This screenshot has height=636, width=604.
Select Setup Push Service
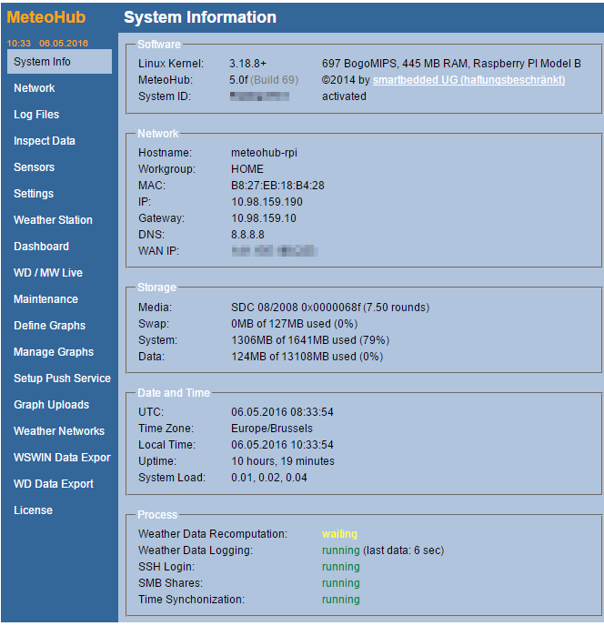(x=62, y=378)
